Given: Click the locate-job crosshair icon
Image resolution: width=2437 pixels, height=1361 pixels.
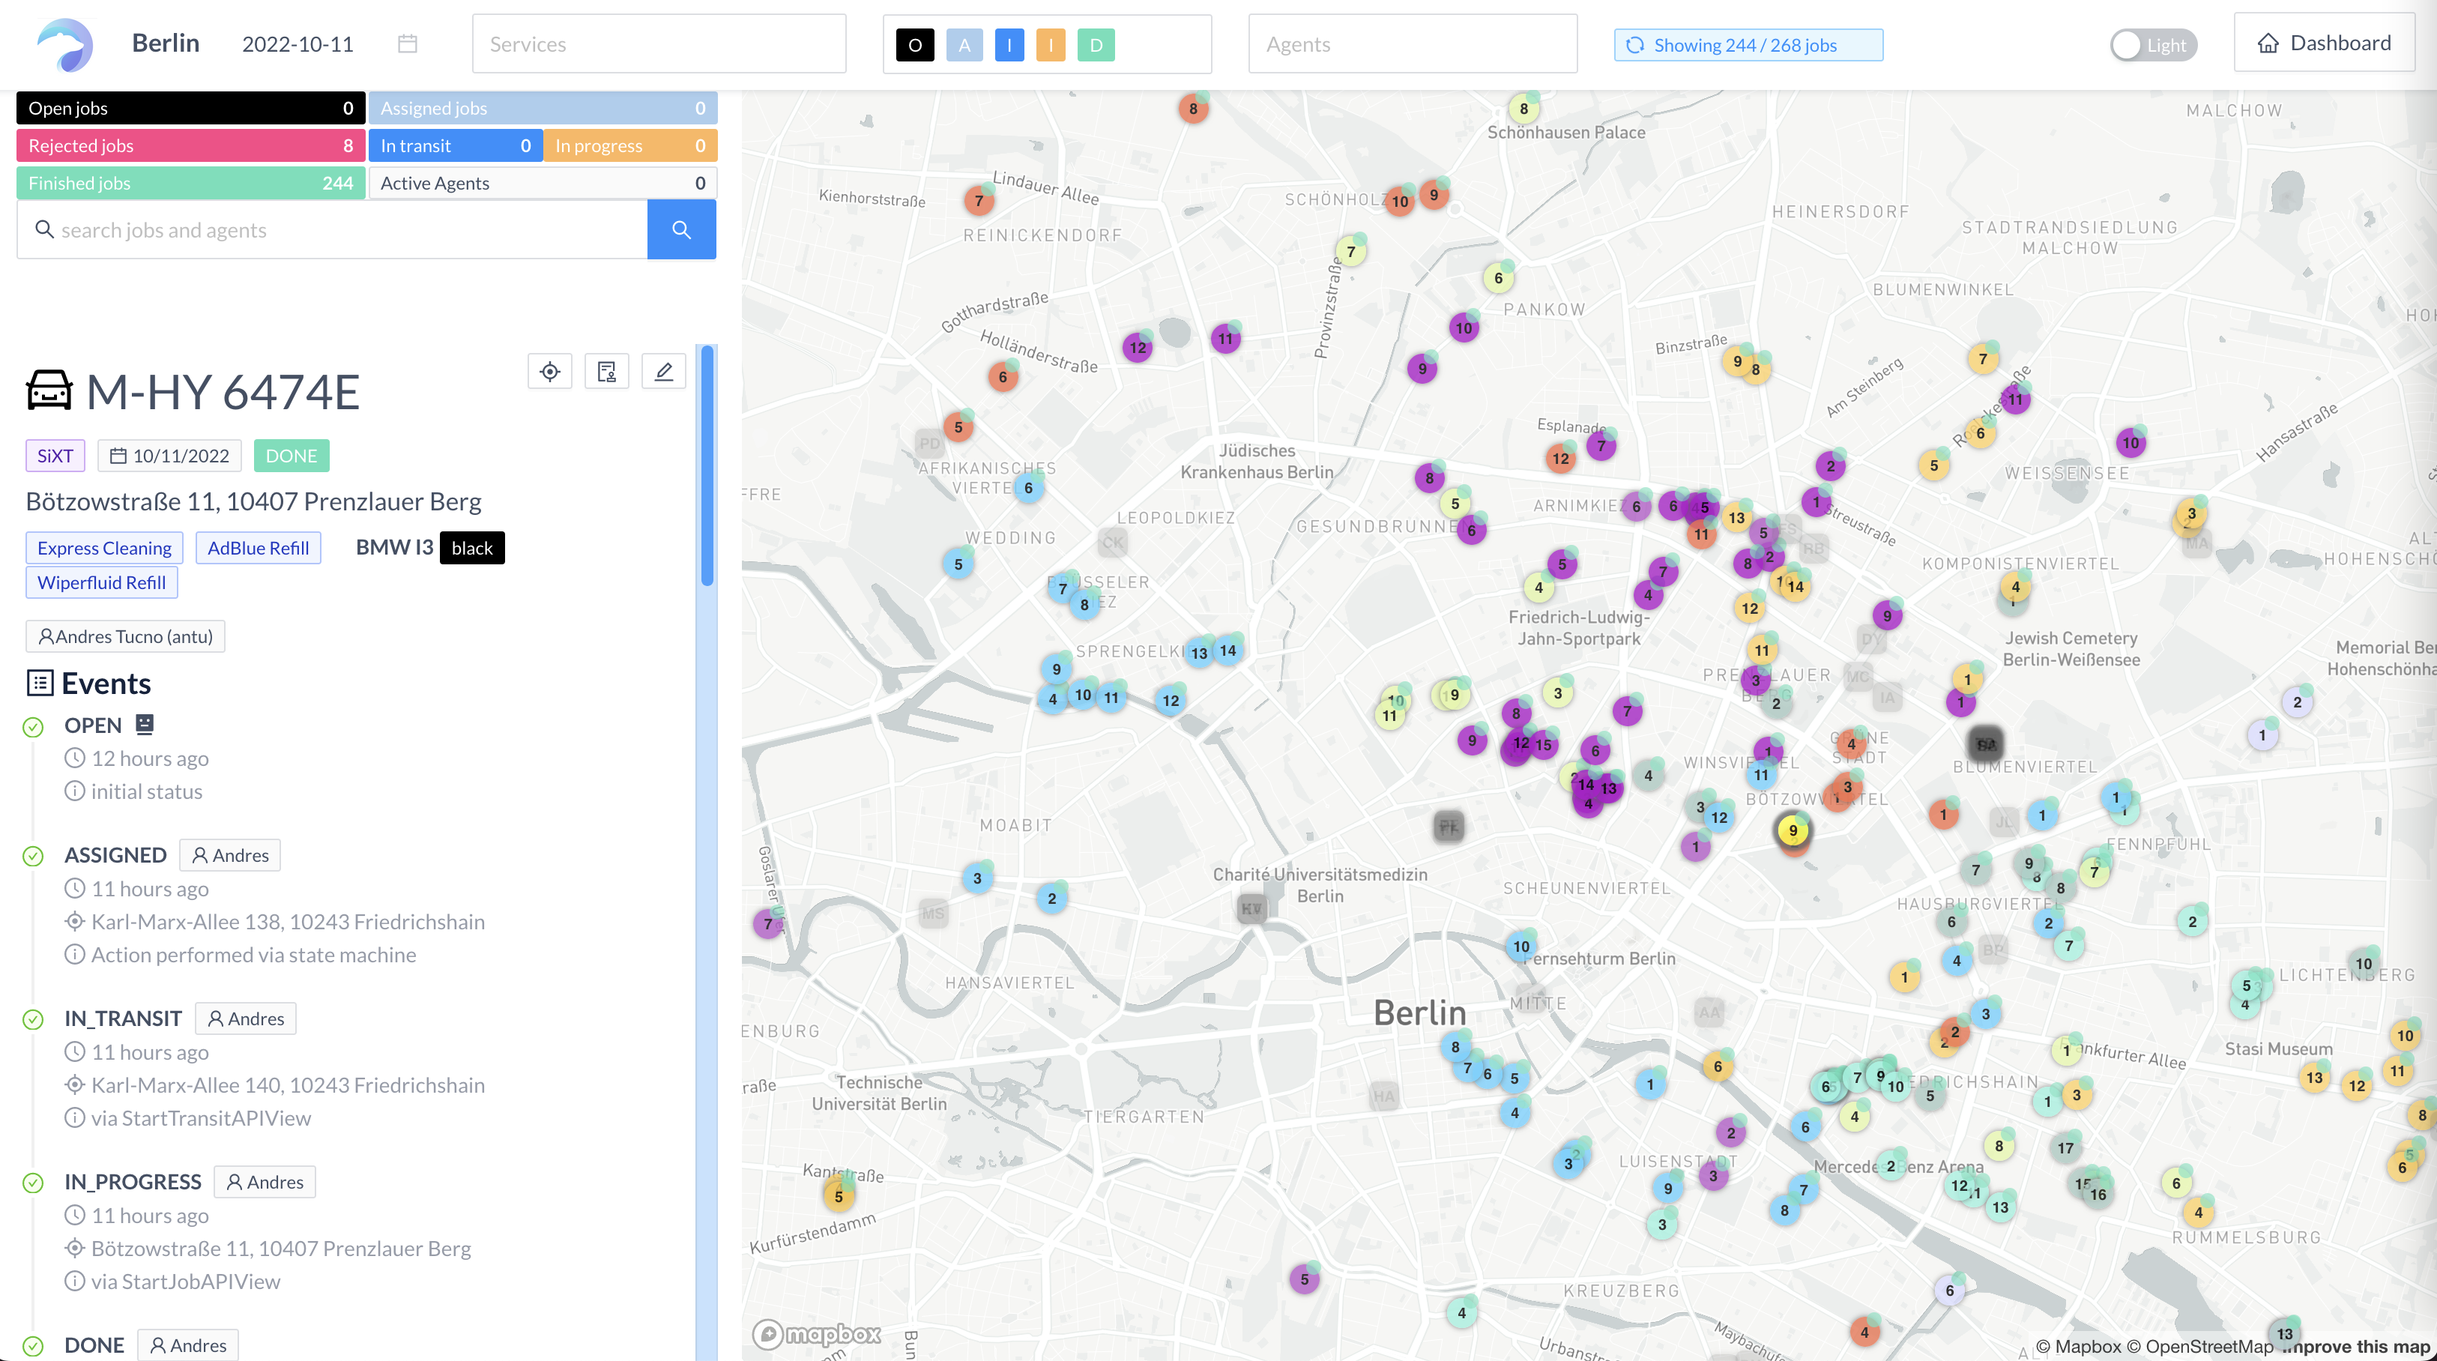Looking at the screenshot, I should tap(549, 372).
